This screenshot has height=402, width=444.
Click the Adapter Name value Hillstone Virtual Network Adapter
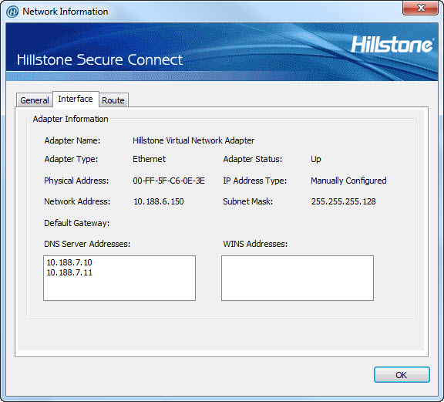click(x=193, y=140)
